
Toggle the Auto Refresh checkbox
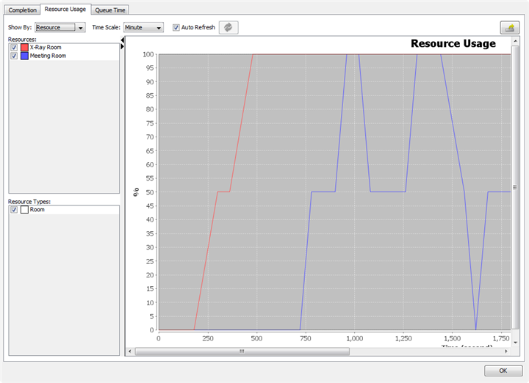pos(176,27)
